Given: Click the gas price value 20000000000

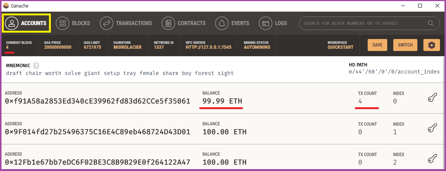Looking at the screenshot, I should click(x=58, y=47).
